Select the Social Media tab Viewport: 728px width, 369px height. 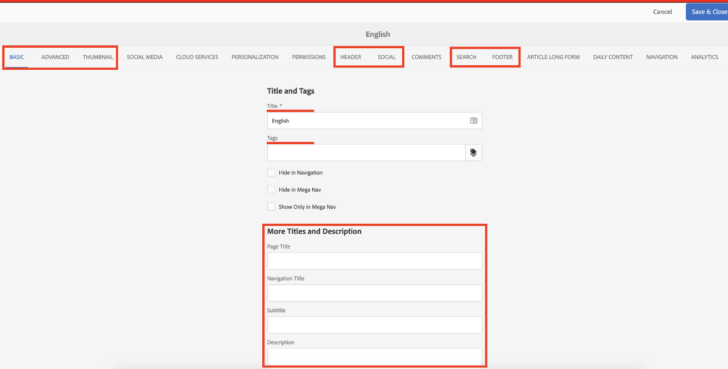coord(144,57)
